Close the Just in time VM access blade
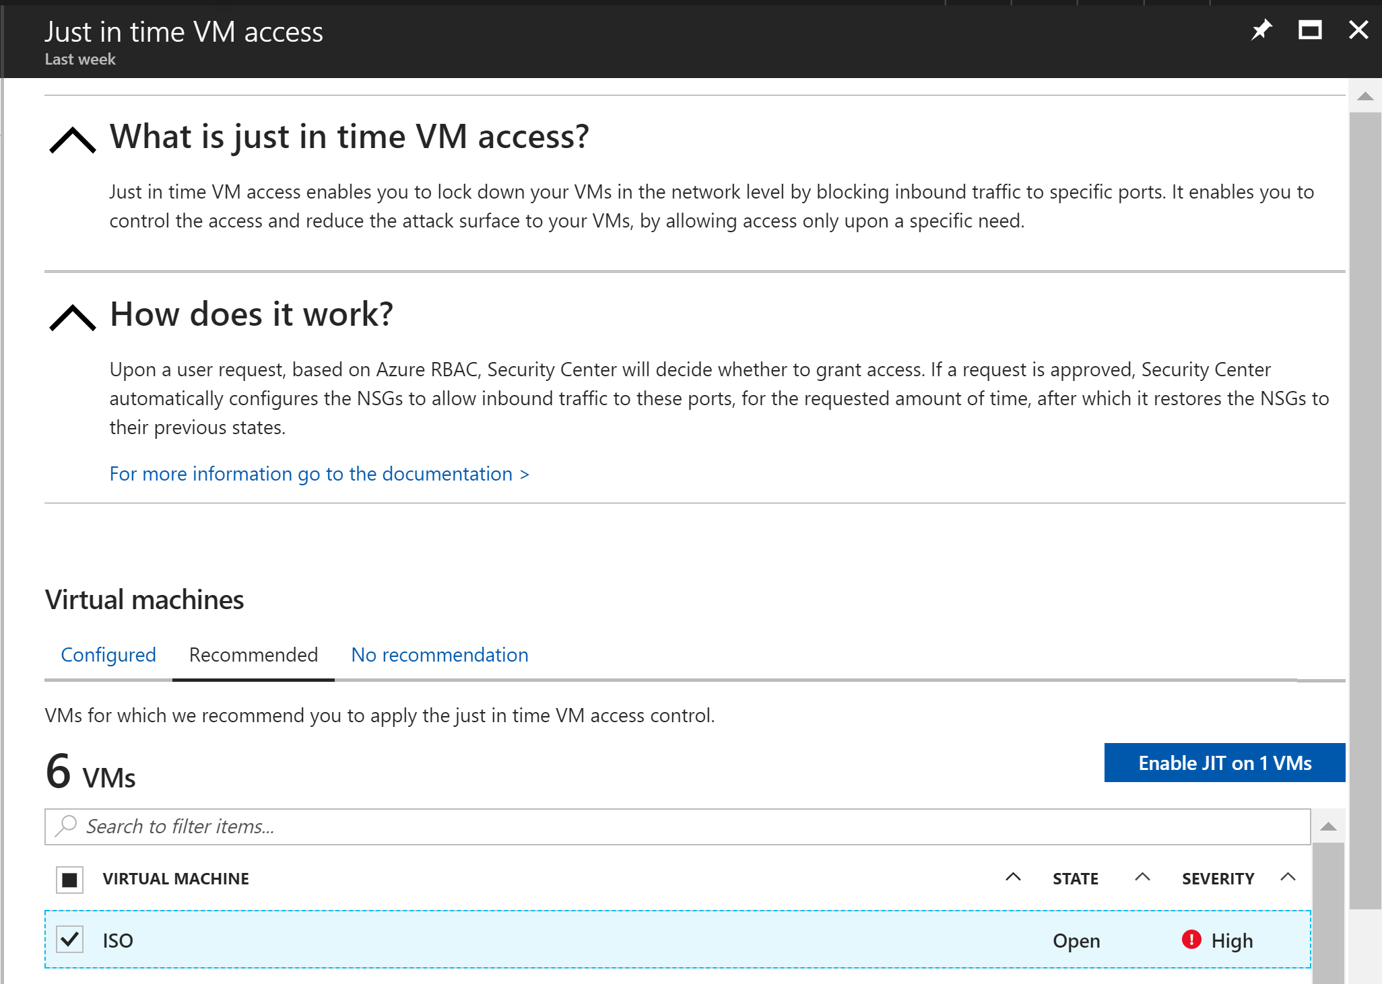This screenshot has height=984, width=1382. click(x=1358, y=30)
